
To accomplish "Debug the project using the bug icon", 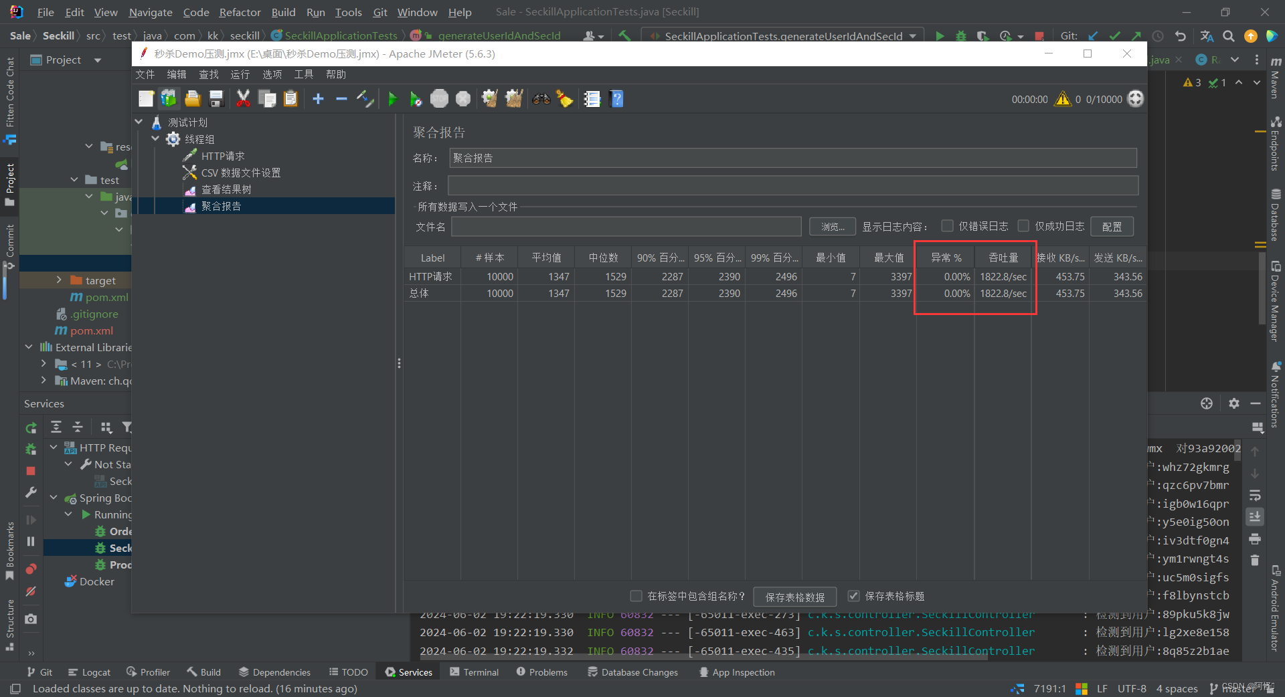I will pos(960,35).
